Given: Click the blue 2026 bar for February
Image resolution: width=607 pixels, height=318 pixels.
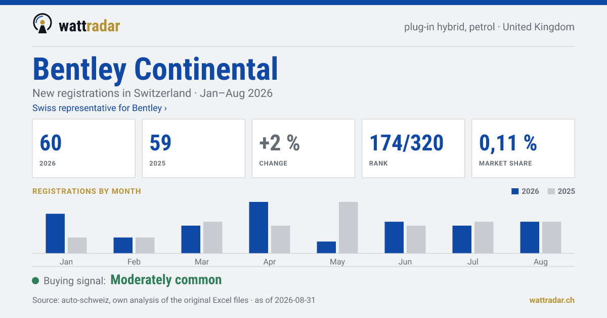Looking at the screenshot, I should (123, 245).
